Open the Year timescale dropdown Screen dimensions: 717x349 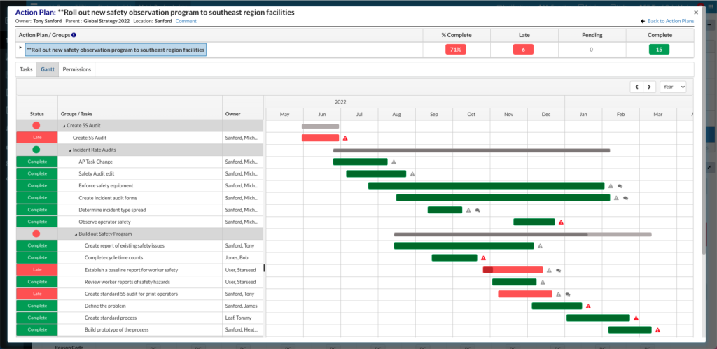click(673, 87)
